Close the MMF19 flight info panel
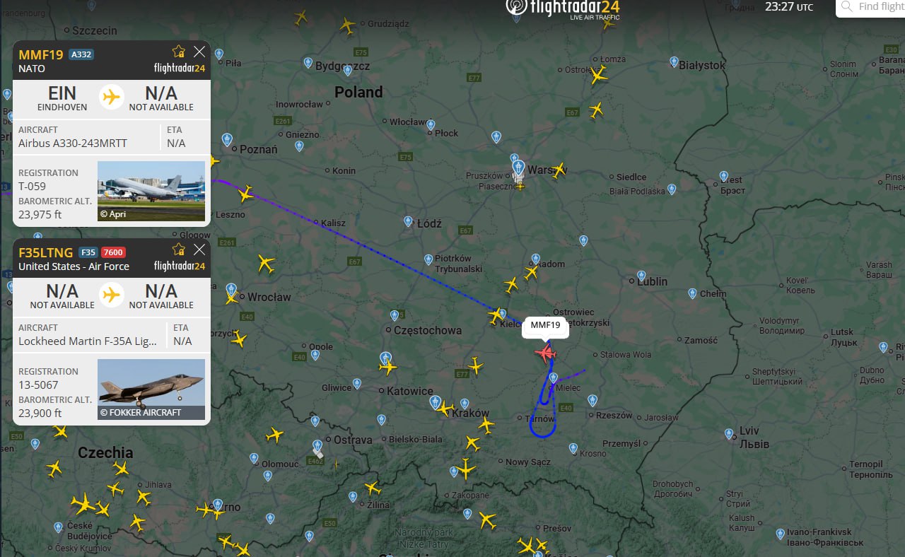 click(199, 52)
